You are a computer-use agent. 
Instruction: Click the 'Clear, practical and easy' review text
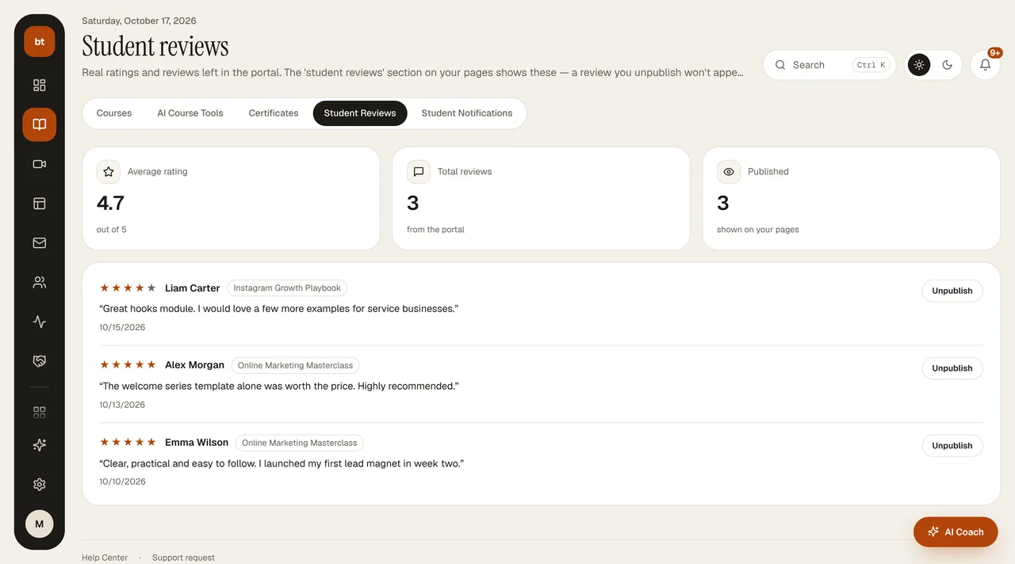[282, 463]
